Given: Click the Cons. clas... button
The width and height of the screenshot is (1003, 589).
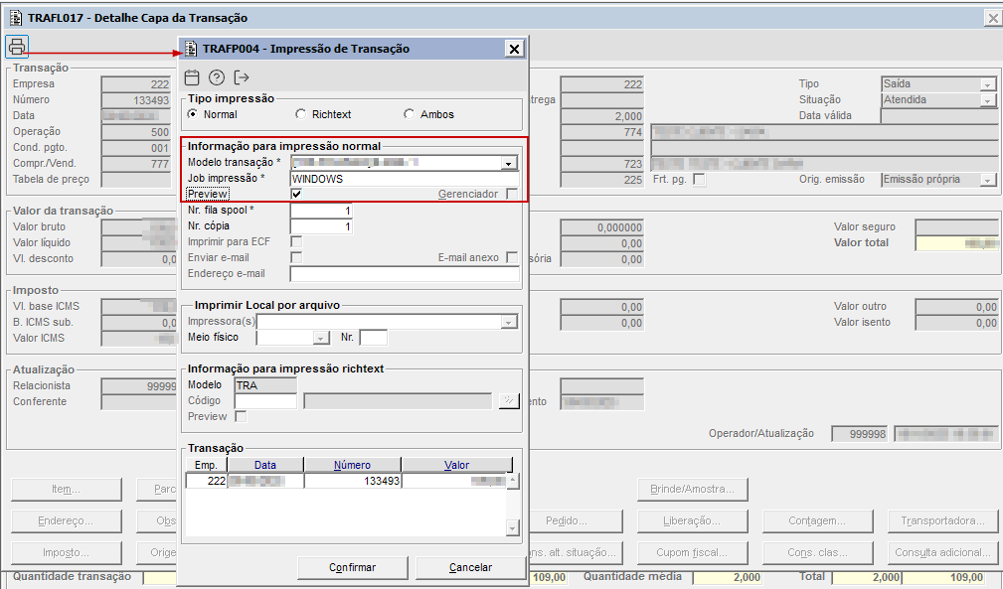Looking at the screenshot, I should point(817,552).
